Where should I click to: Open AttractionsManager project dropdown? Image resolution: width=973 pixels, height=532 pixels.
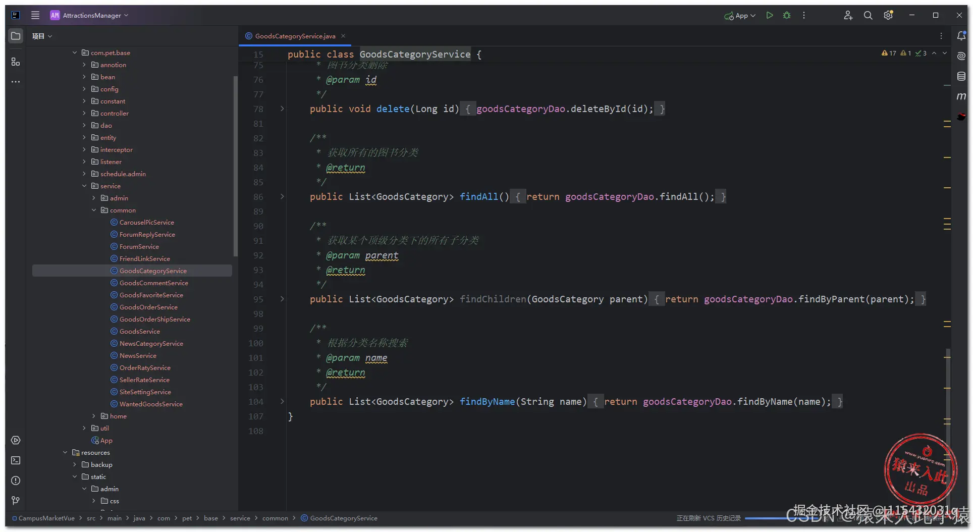pos(89,15)
